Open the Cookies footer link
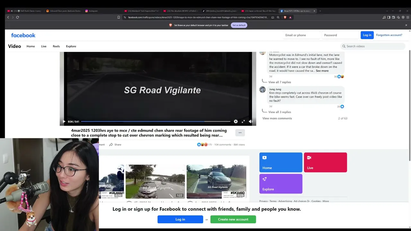 [316, 201]
